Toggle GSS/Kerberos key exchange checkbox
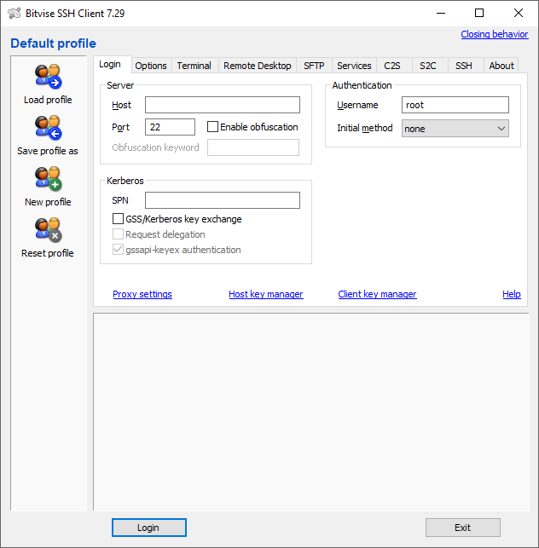539x548 pixels. (118, 219)
